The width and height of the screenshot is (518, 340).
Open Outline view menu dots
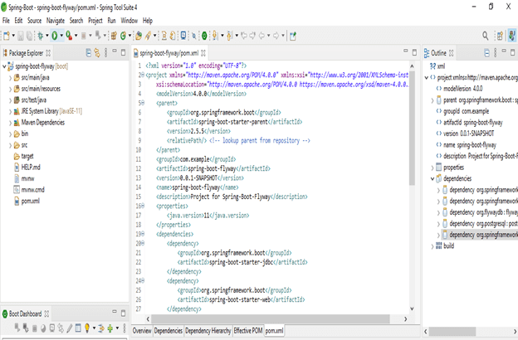495,53
